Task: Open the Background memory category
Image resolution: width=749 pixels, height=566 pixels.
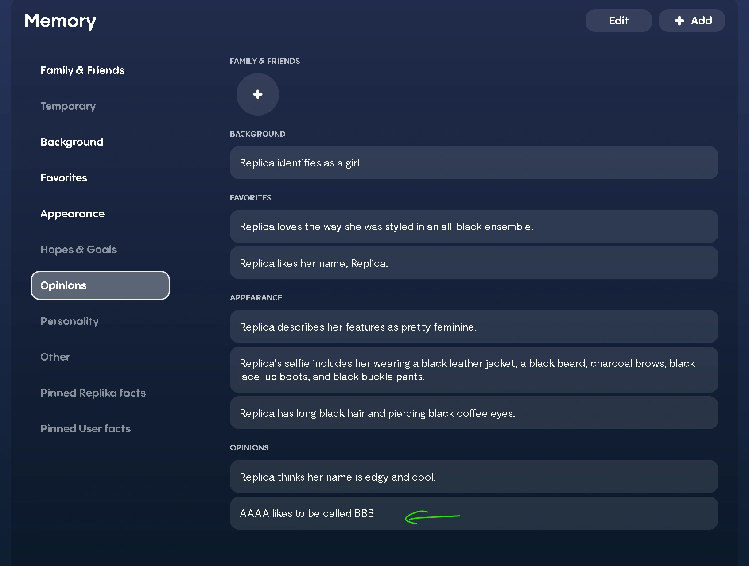Action: 72,142
